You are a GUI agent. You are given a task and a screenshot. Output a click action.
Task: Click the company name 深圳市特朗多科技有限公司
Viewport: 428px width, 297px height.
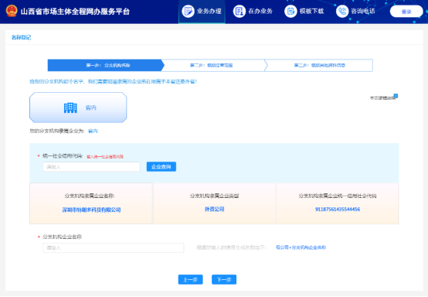(x=91, y=210)
